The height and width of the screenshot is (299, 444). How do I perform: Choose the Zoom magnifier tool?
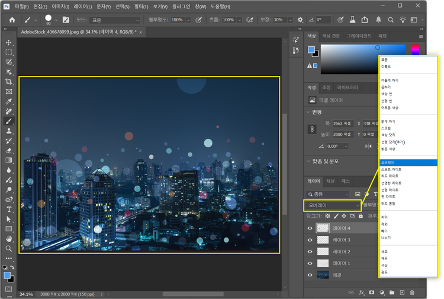pos(9,248)
